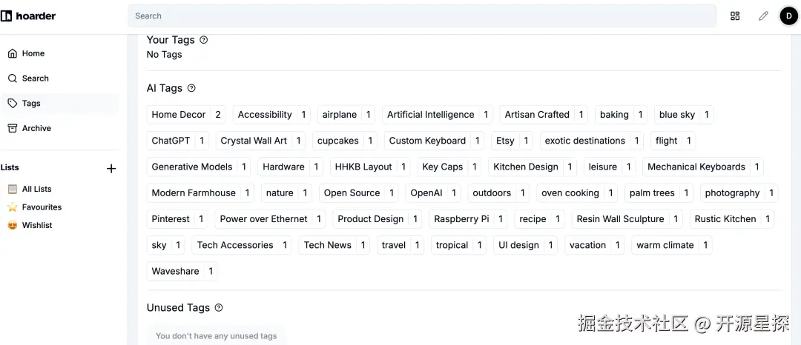Image resolution: width=801 pixels, height=345 pixels.
Task: Select the Raspberry Pi tag
Action: [461, 219]
